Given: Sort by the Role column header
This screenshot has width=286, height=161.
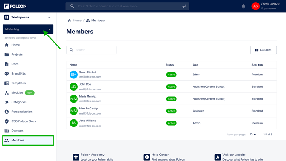Looking at the screenshot, I should pos(195,65).
